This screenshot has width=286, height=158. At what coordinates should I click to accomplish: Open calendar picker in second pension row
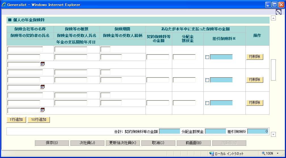43,87
